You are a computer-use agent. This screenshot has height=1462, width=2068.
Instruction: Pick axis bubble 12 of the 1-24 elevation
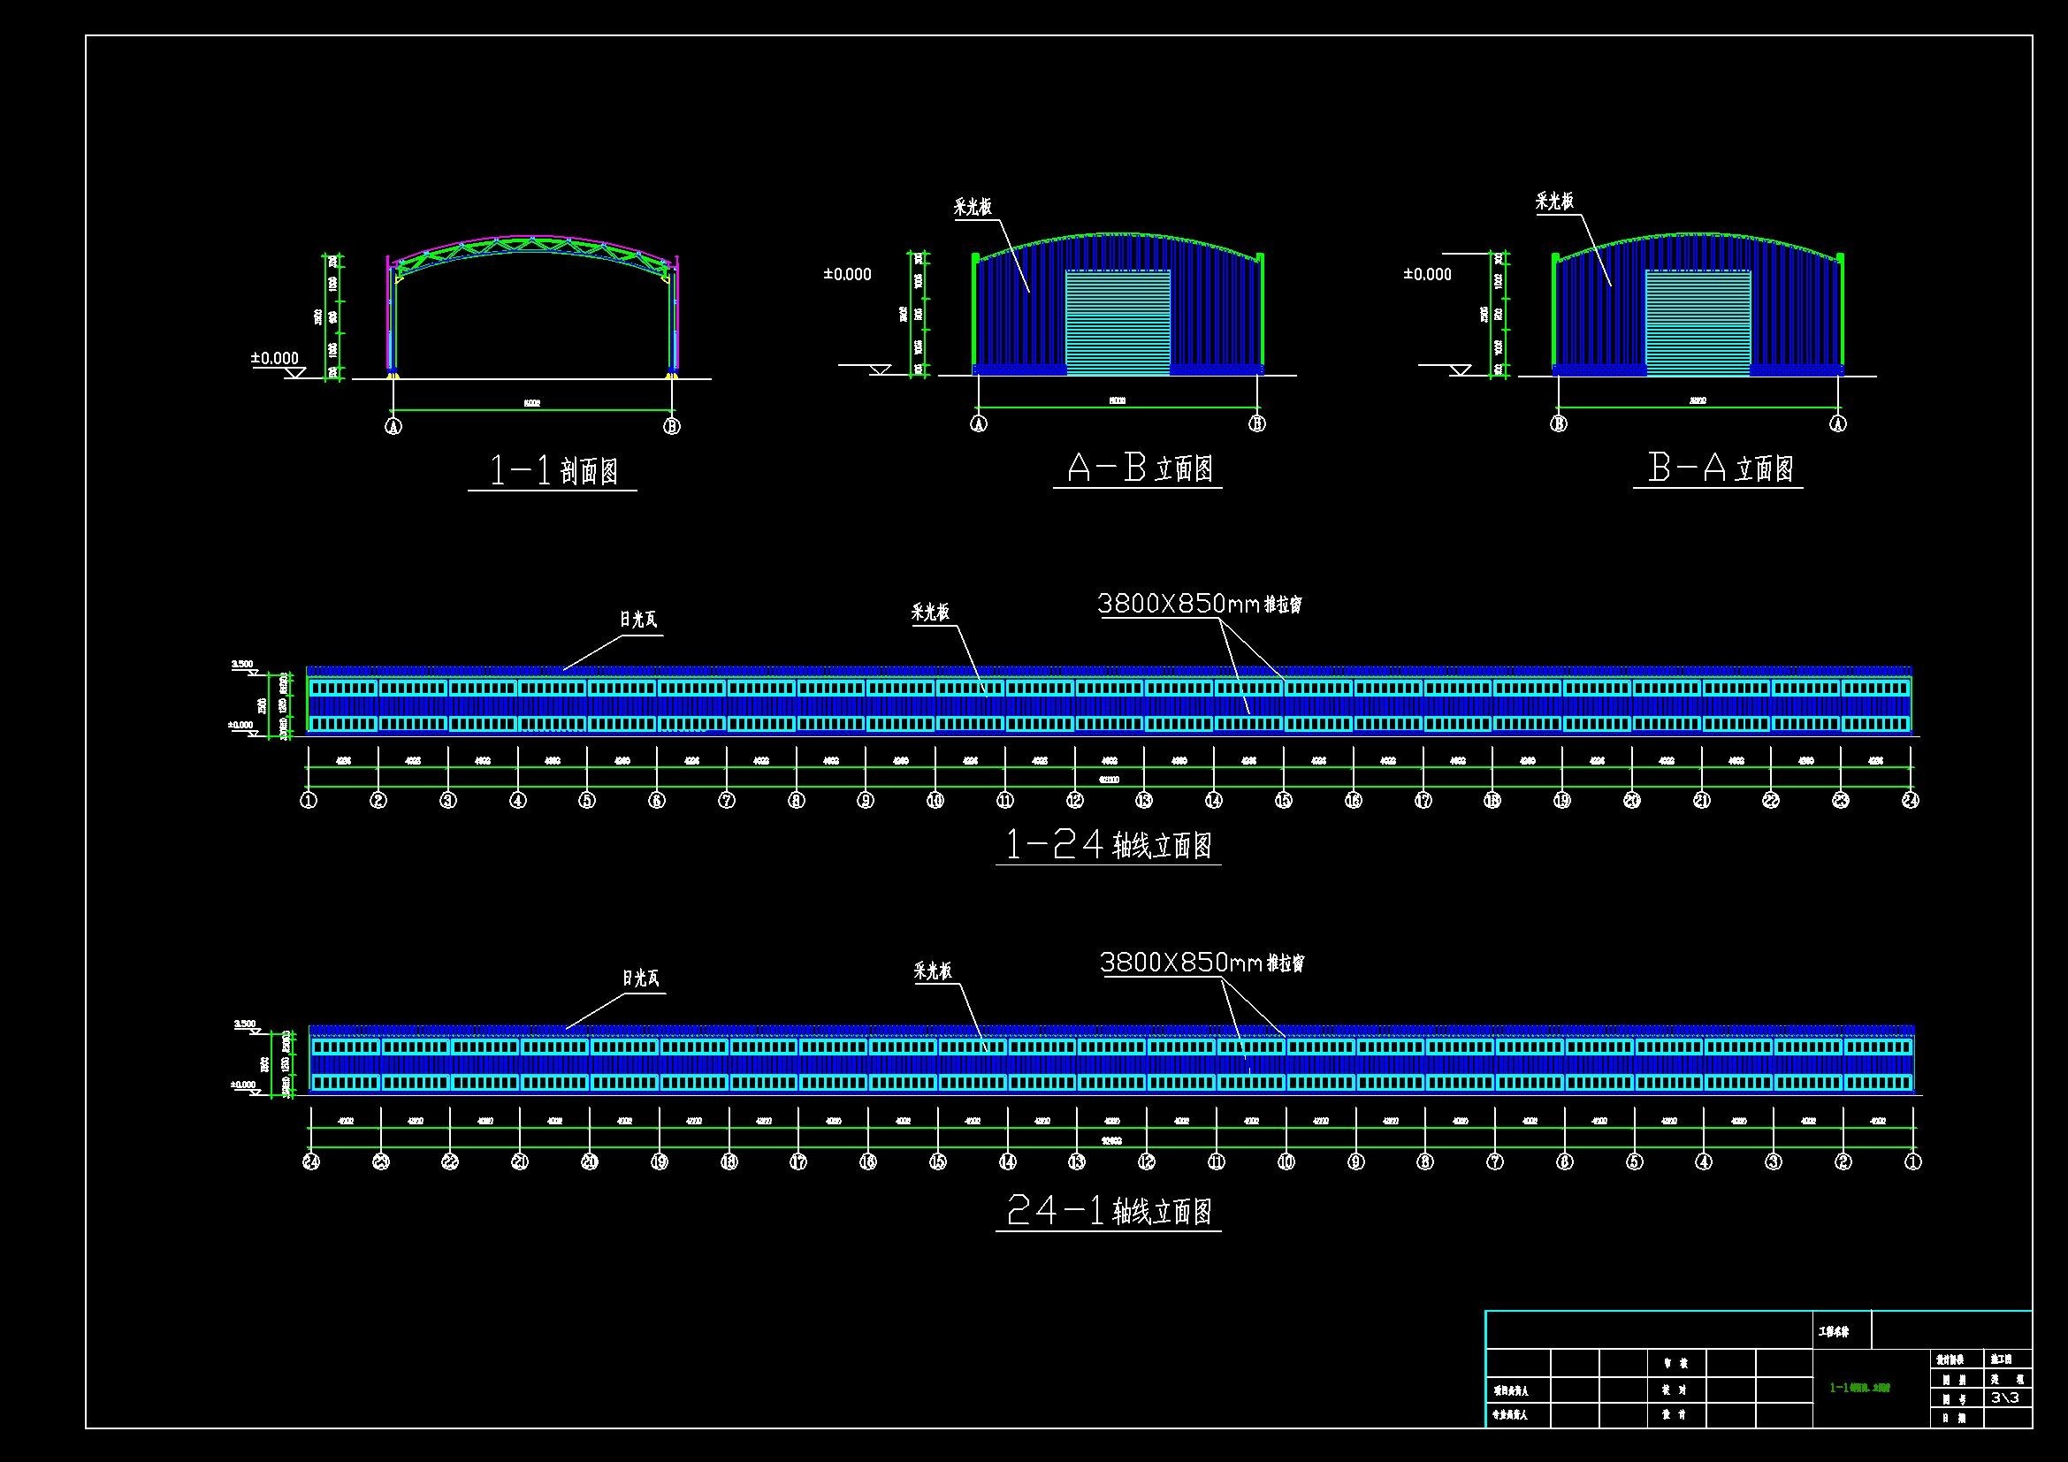tap(1074, 800)
